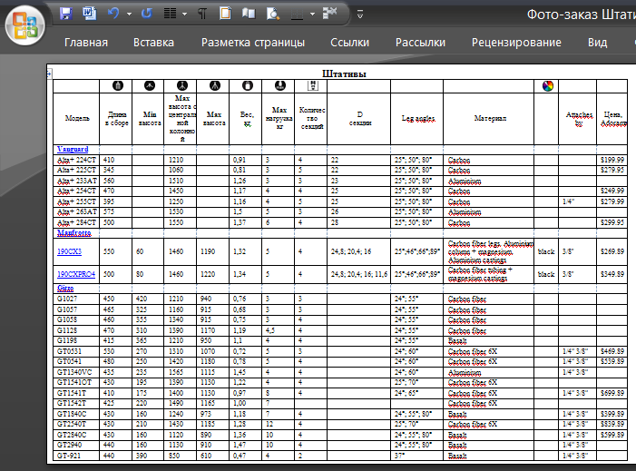Expand the Undo history dropdown arrow

click(129, 15)
